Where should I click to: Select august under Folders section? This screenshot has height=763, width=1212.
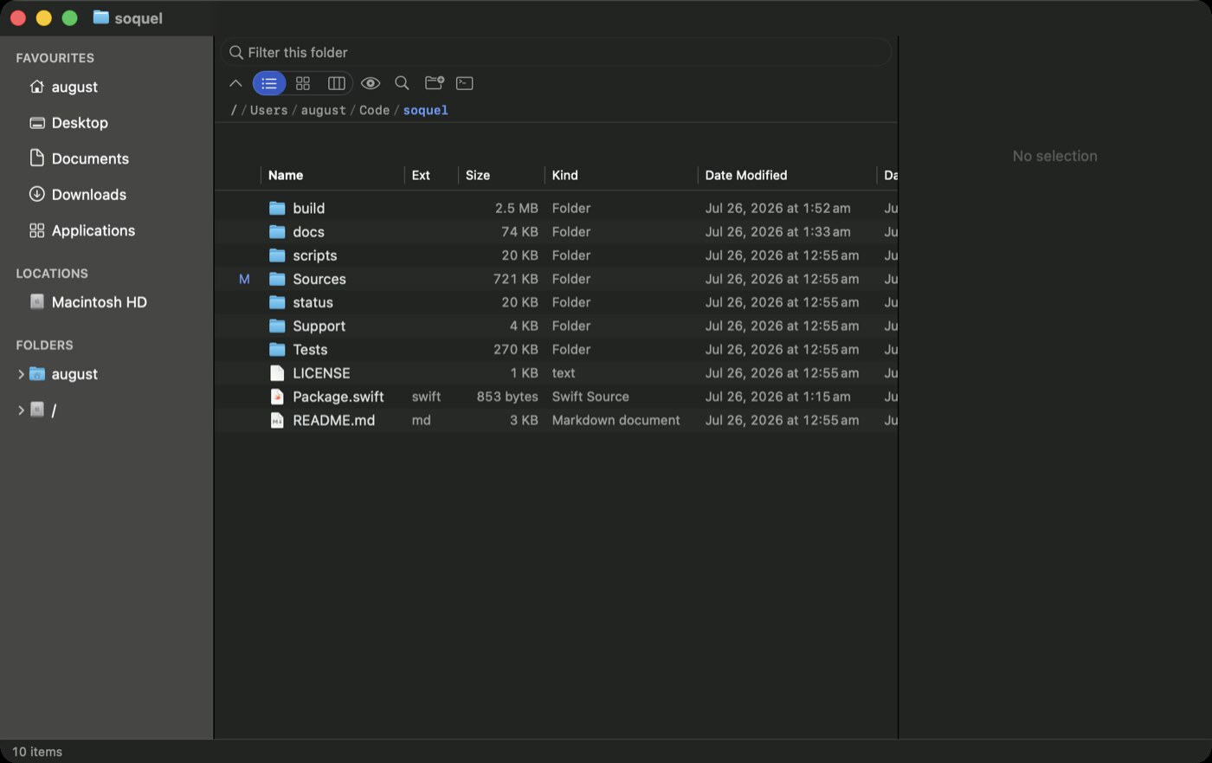[x=74, y=374]
